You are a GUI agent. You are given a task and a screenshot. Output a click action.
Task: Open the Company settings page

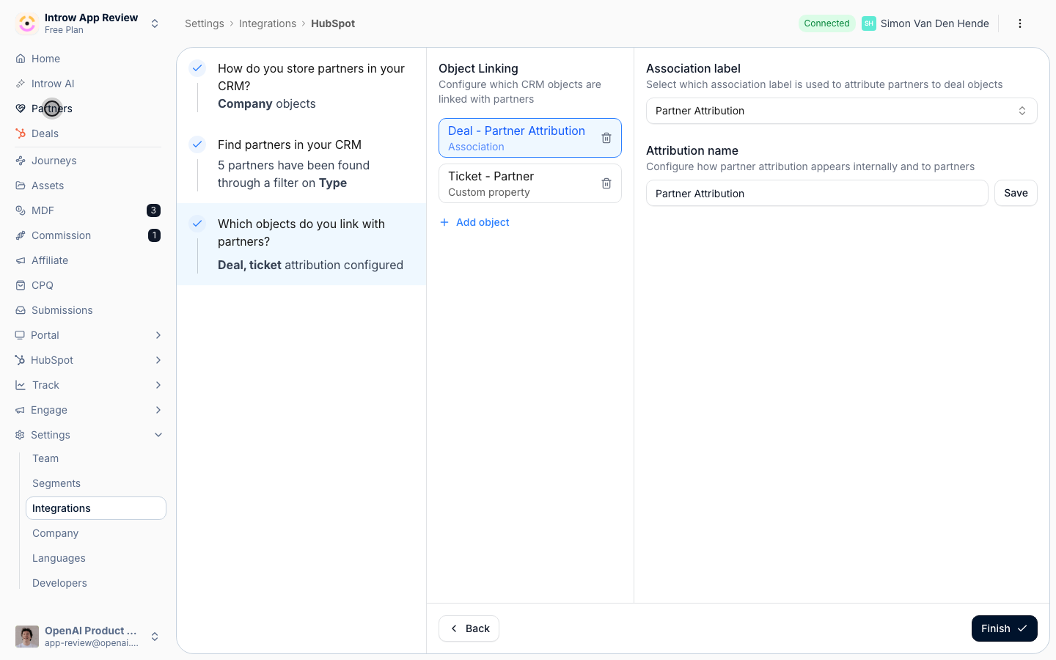click(95, 533)
